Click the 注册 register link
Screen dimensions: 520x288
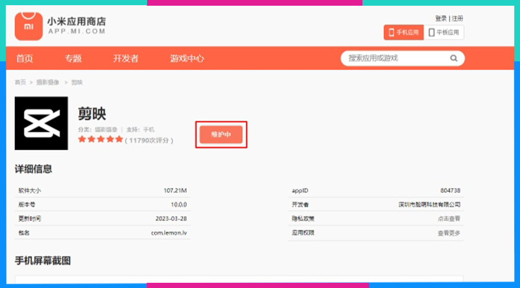[457, 19]
